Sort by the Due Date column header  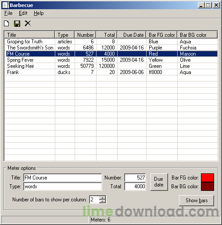coord(132,35)
